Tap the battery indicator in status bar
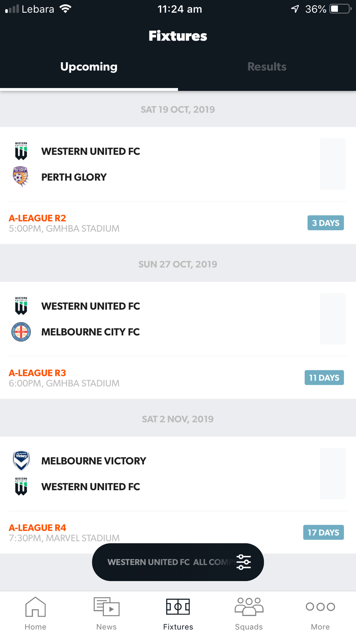The width and height of the screenshot is (356, 633). tap(340, 9)
